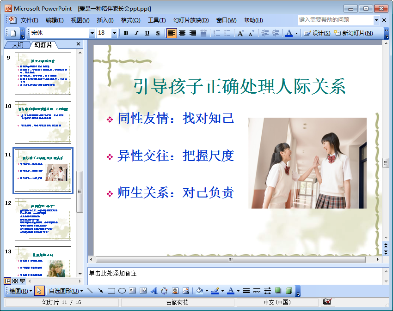Increase font size with large A icon
This screenshot has height=311, width=393.
click(240, 33)
